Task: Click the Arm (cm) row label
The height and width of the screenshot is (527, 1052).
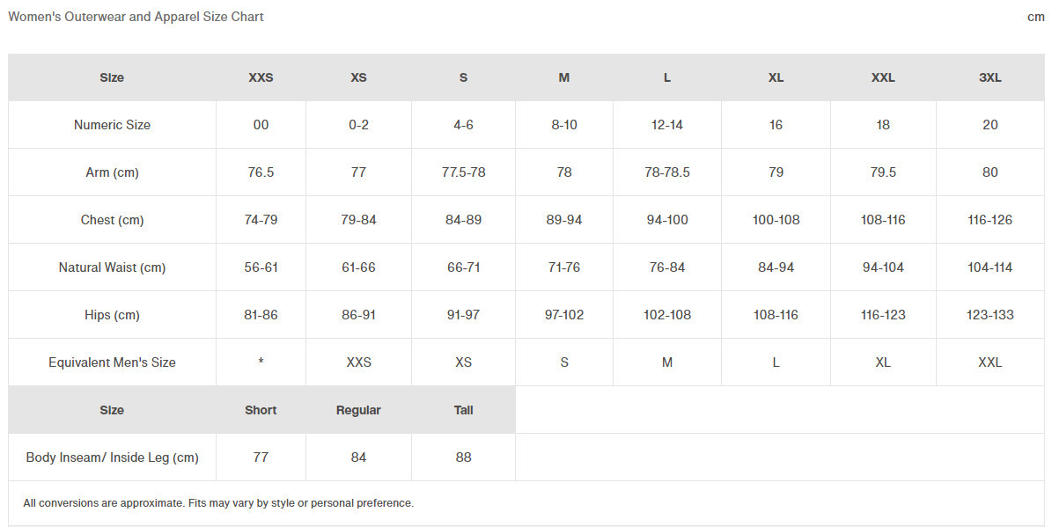Action: (x=112, y=172)
